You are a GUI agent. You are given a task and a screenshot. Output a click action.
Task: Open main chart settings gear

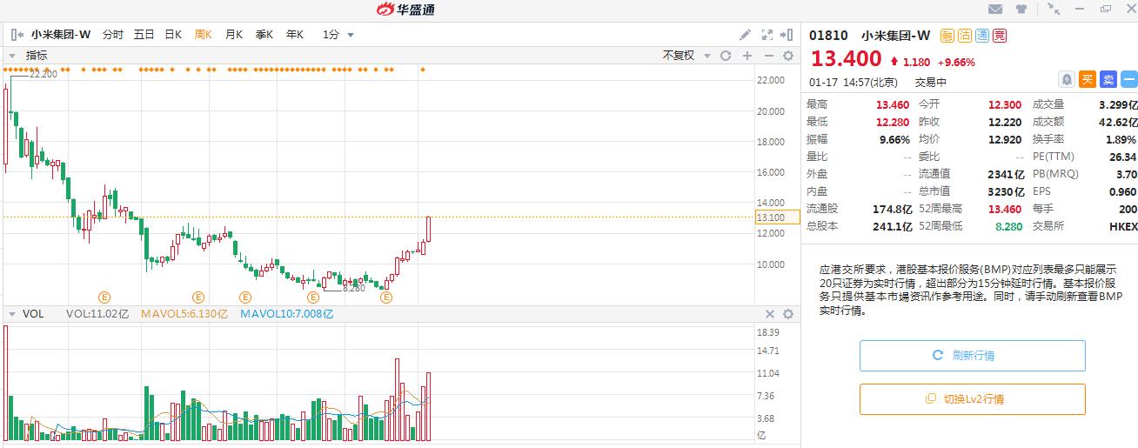click(788, 56)
